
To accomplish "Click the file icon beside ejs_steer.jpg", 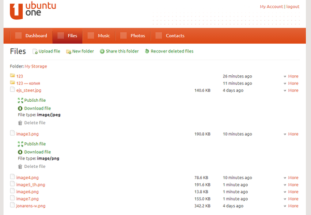I will (12, 89).
